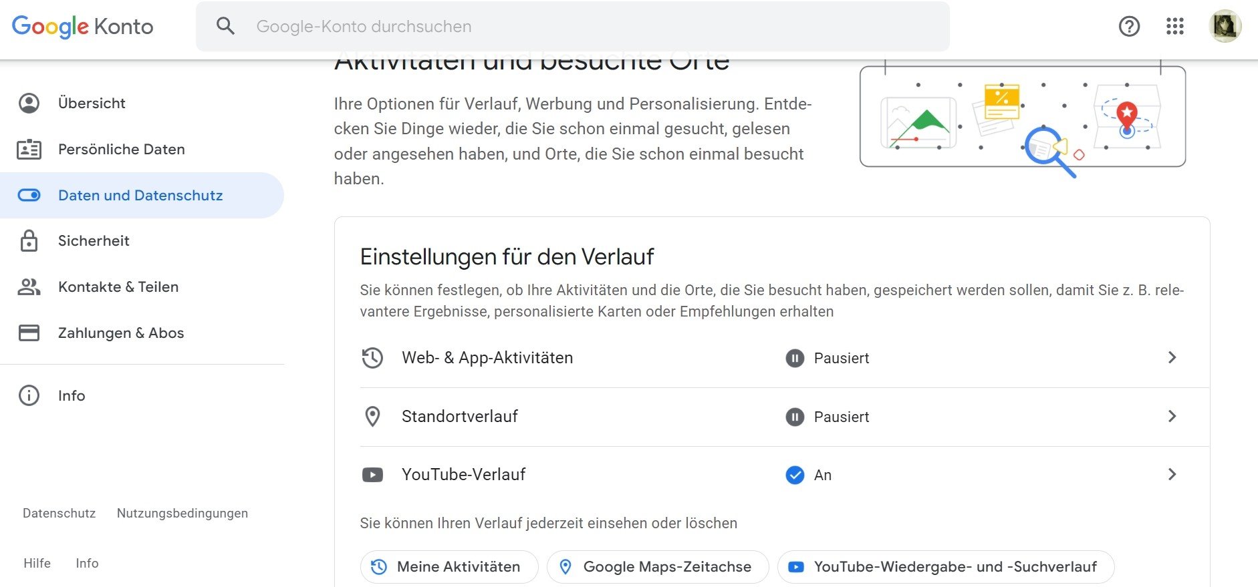Click the An status of YouTube-Verlauf
The width and height of the screenshot is (1258, 587).
tap(823, 475)
